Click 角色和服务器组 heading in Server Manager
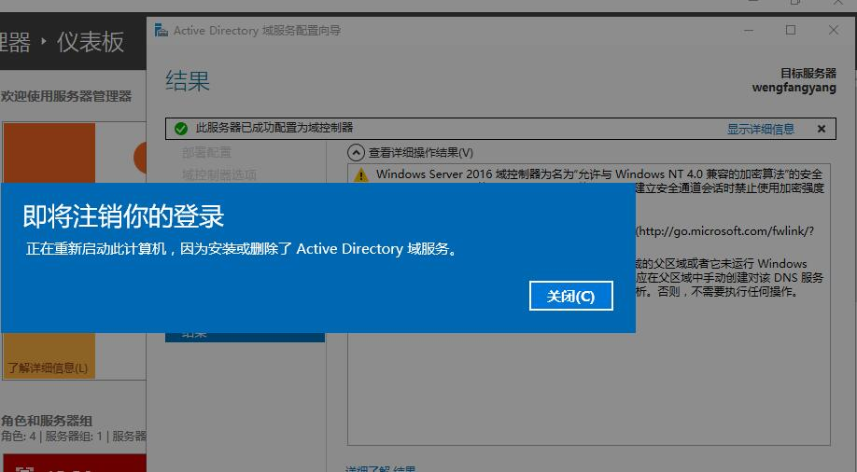Screen dimensions: 857x472 coord(47,421)
